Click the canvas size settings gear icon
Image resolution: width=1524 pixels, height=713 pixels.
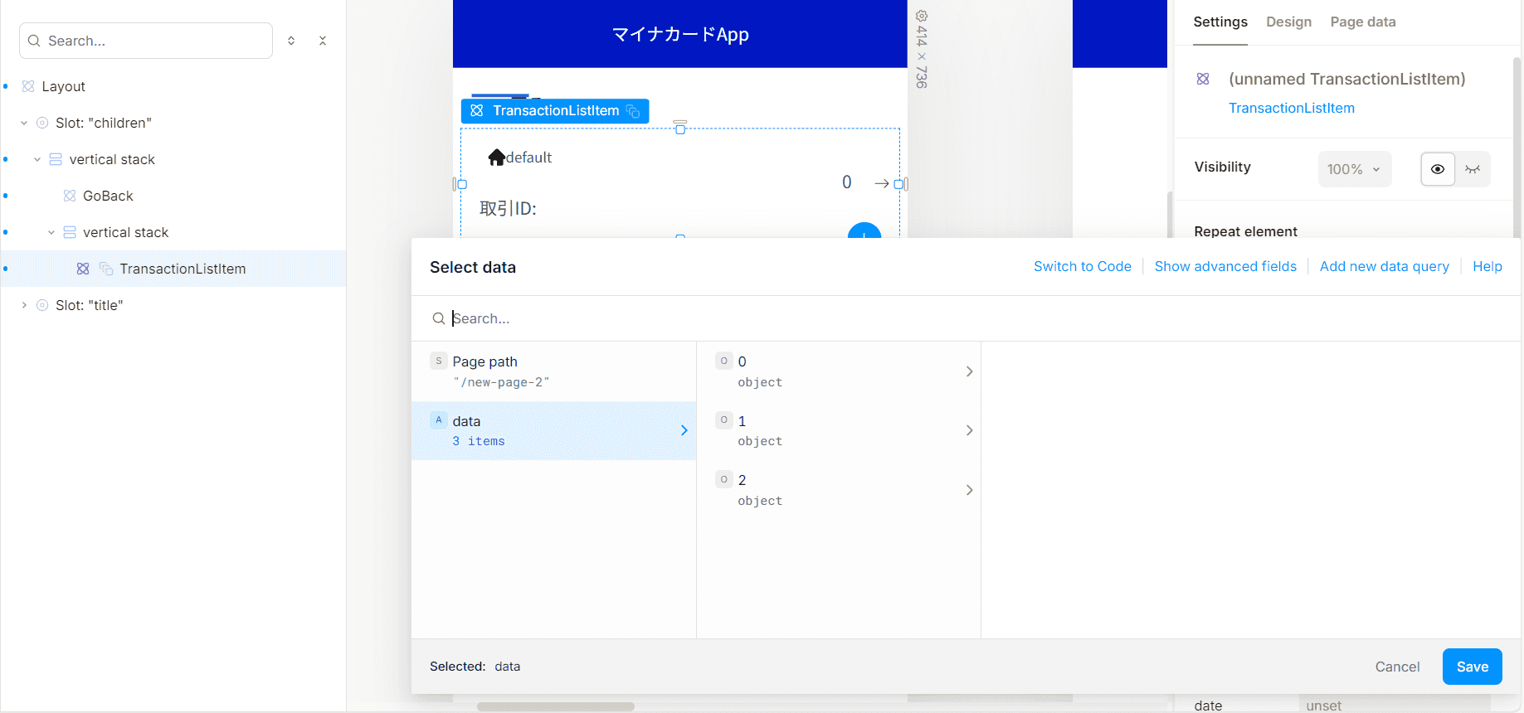coord(922,16)
